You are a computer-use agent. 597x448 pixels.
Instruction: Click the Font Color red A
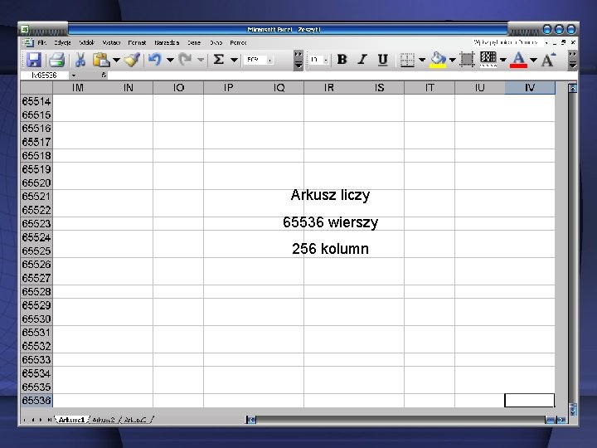[x=518, y=60]
